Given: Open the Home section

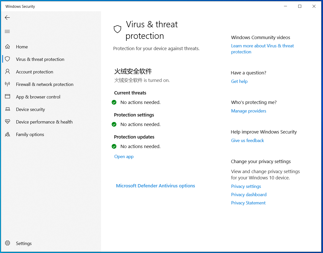Looking at the screenshot, I should [x=22, y=47].
